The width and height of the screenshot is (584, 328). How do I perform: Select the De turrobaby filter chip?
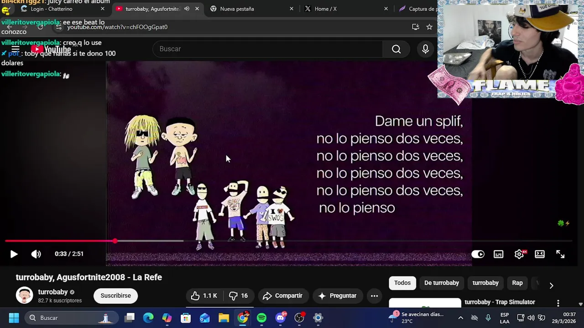coord(441,283)
